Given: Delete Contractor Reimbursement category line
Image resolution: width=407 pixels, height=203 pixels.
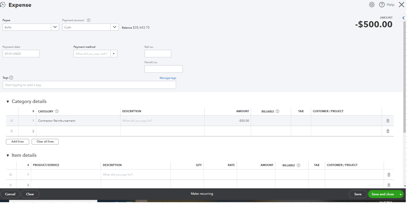Looking at the screenshot, I should [388, 121].
